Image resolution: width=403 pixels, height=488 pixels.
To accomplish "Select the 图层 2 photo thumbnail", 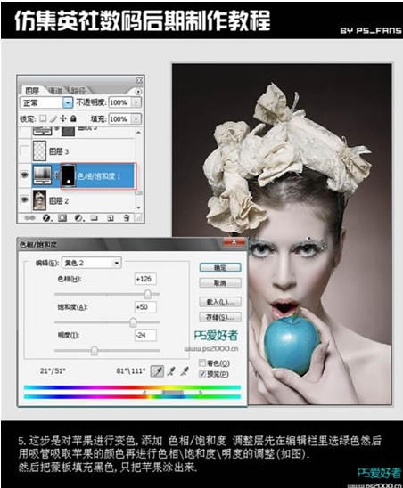I will click(x=39, y=200).
